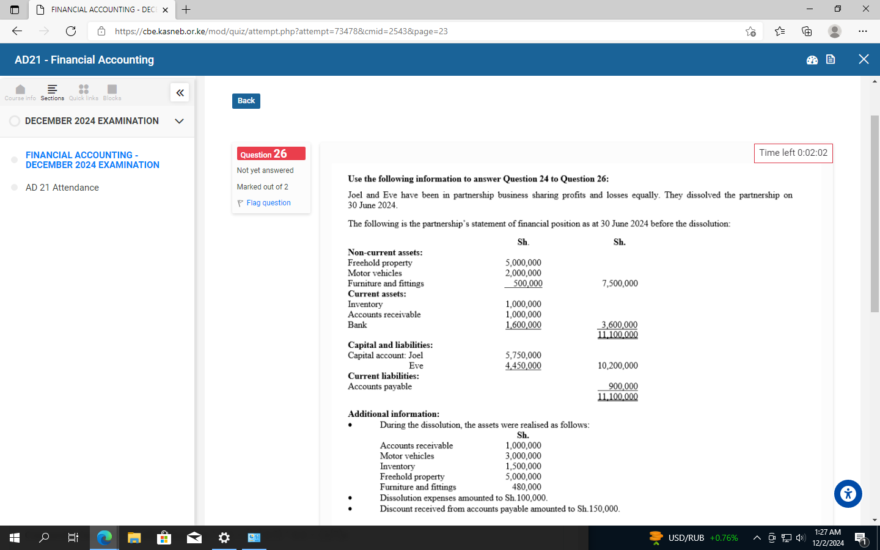
Task: View site information lock icon
Action: [x=101, y=31]
